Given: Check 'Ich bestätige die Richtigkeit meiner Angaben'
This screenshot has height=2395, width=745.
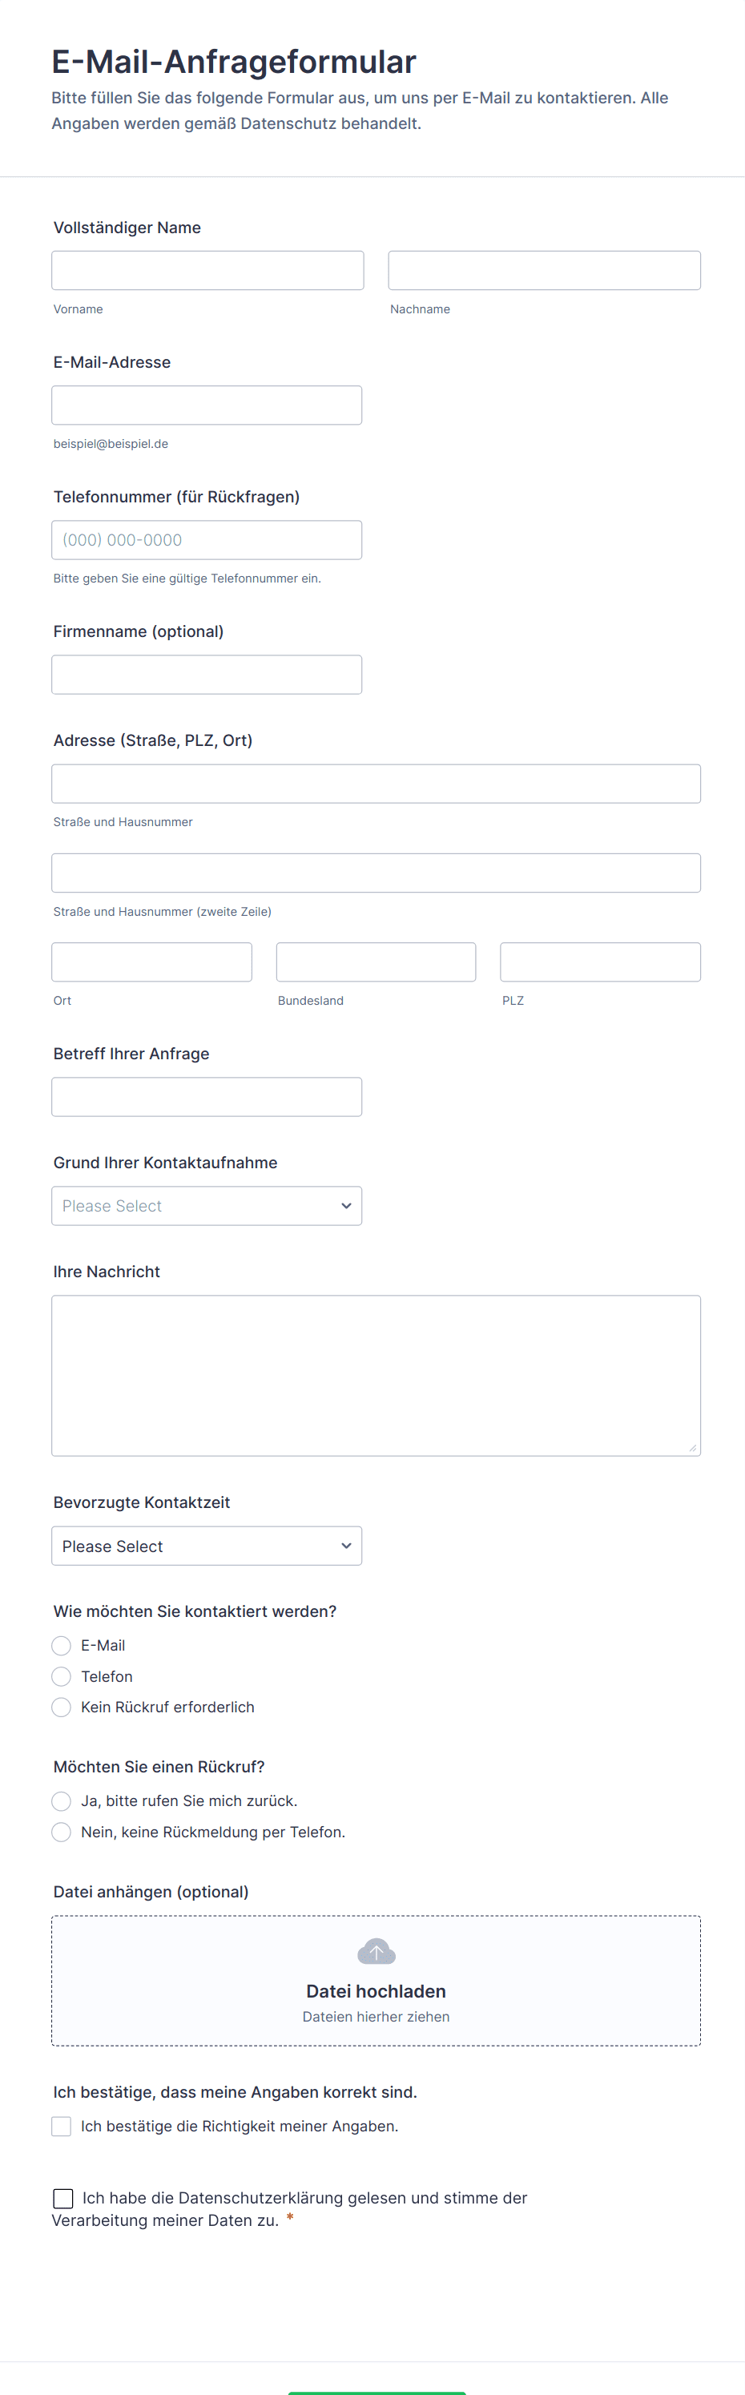Looking at the screenshot, I should pyautogui.click(x=62, y=2127).
